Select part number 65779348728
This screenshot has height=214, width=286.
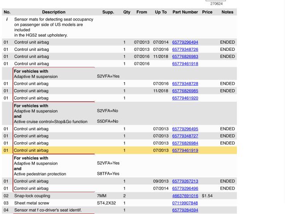pyautogui.click(x=185, y=84)
